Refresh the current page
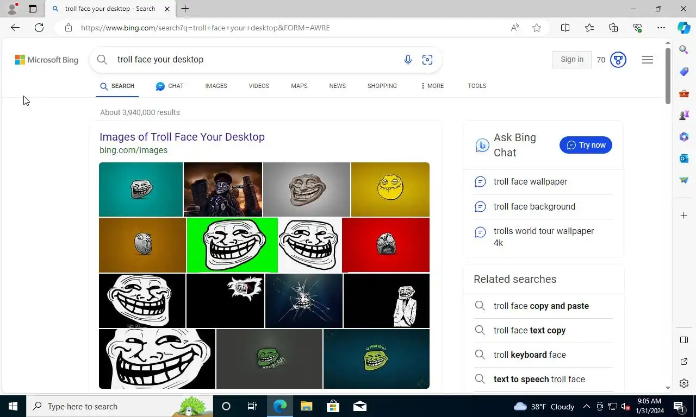The image size is (696, 417). (x=39, y=28)
